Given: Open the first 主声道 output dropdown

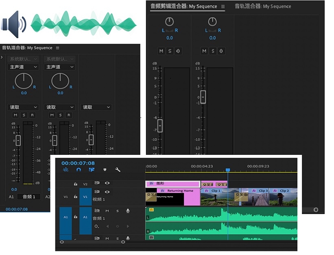Looking at the screenshot, I should click(23, 67).
